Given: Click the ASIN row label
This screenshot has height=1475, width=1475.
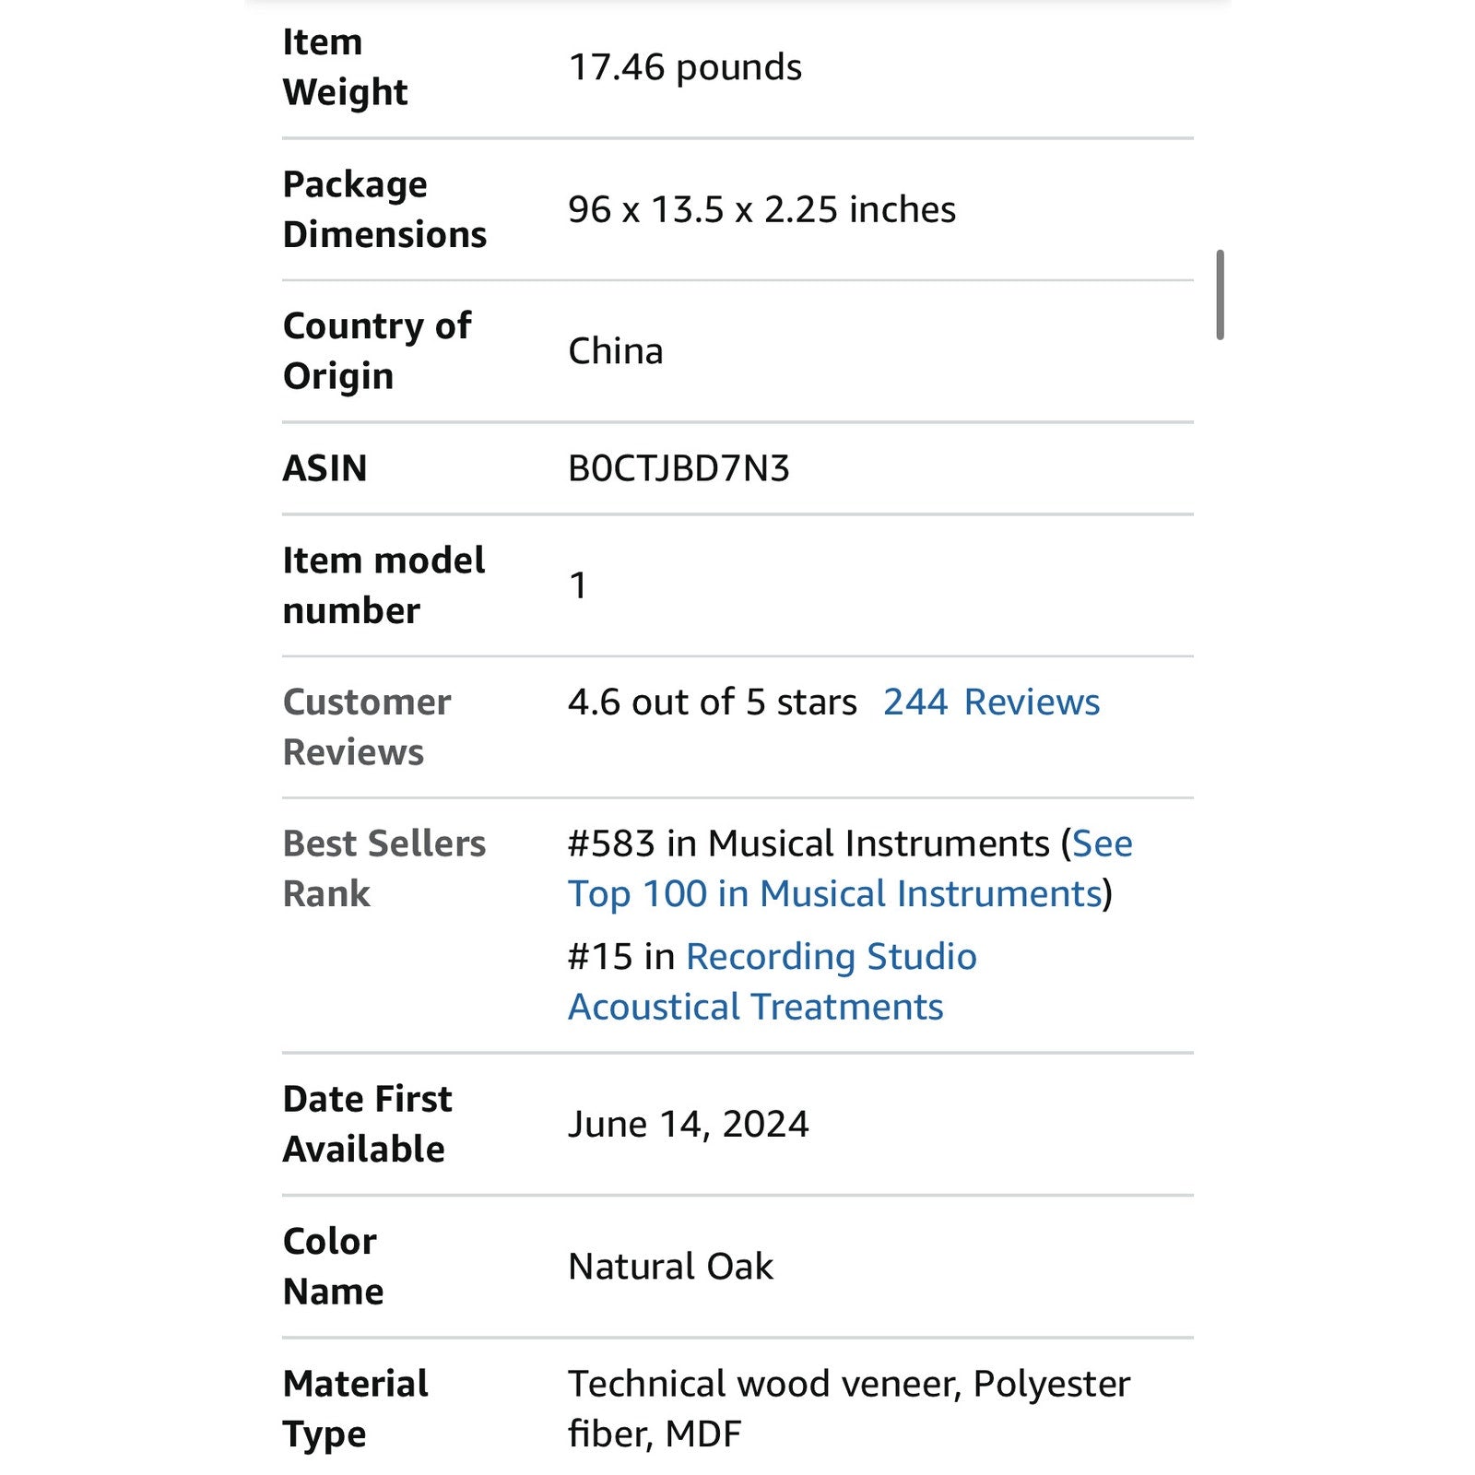Looking at the screenshot, I should point(324,468).
